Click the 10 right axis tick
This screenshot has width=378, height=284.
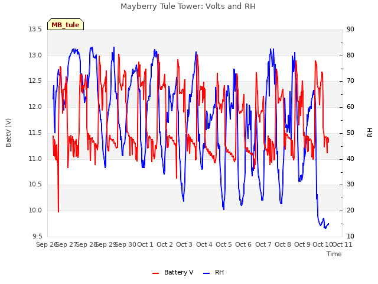click(x=350, y=236)
